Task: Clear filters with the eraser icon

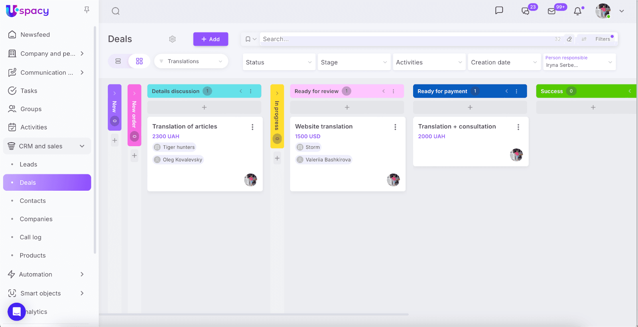Action: (569, 39)
